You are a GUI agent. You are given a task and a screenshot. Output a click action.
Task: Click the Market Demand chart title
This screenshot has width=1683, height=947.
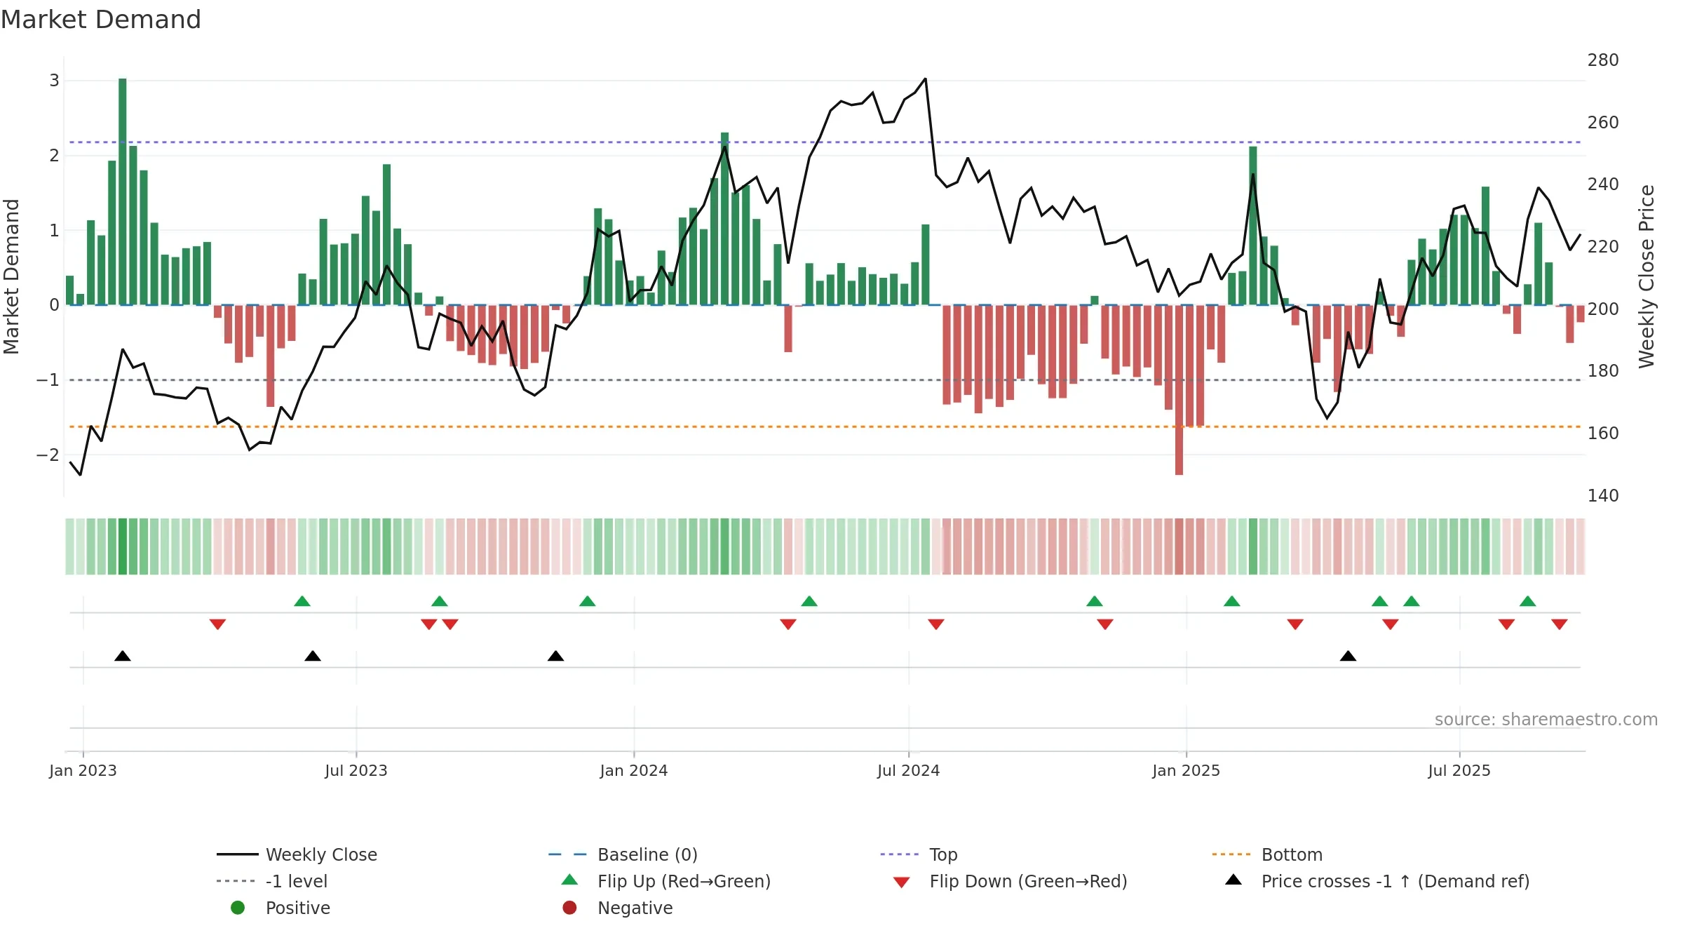pos(101,20)
